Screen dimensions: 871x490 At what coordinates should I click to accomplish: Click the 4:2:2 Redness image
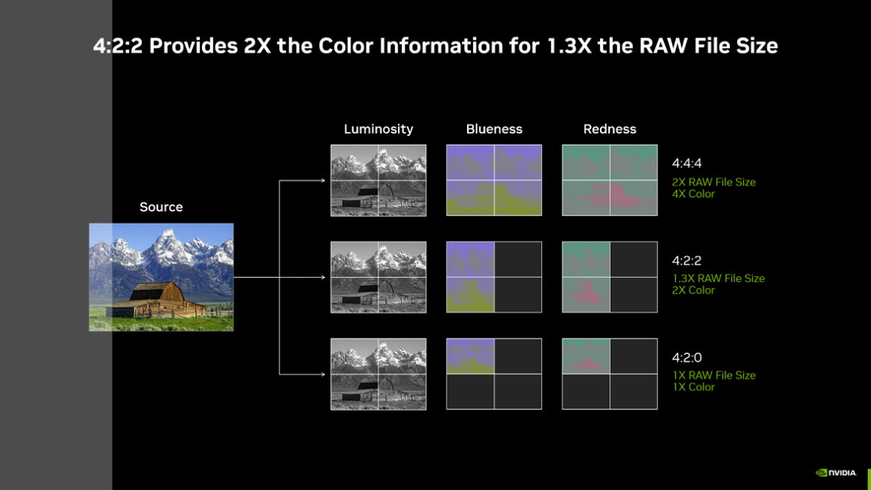pos(610,277)
